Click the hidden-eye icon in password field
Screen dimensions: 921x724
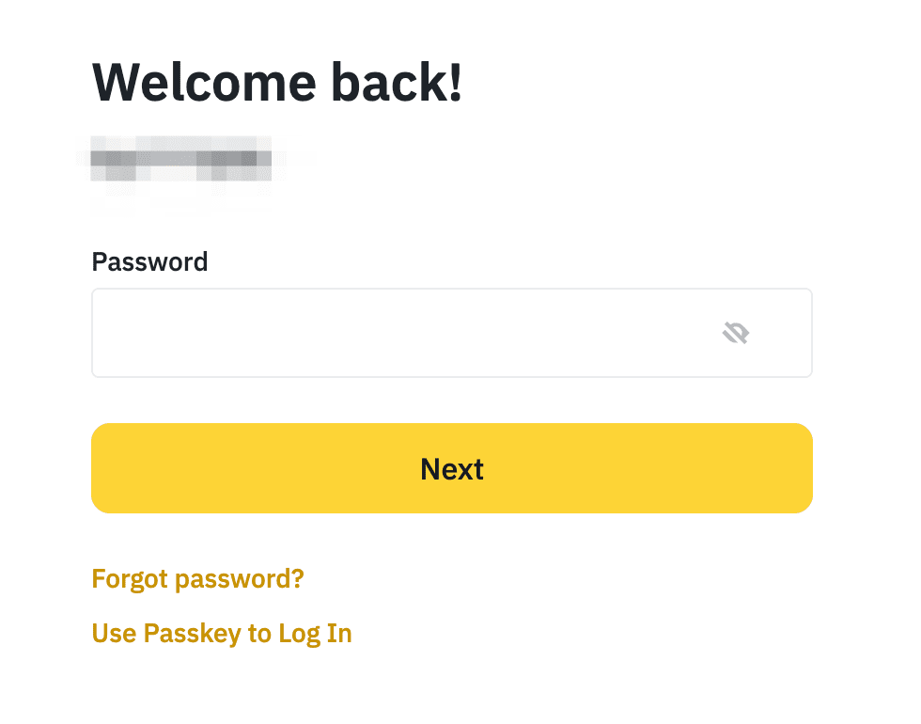(x=736, y=333)
